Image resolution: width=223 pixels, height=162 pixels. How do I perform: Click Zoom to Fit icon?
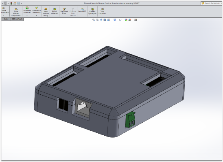pyautogui.click(x=94, y=20)
